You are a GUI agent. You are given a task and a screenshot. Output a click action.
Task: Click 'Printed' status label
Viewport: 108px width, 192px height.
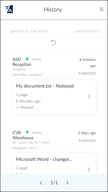(x=27, y=107)
